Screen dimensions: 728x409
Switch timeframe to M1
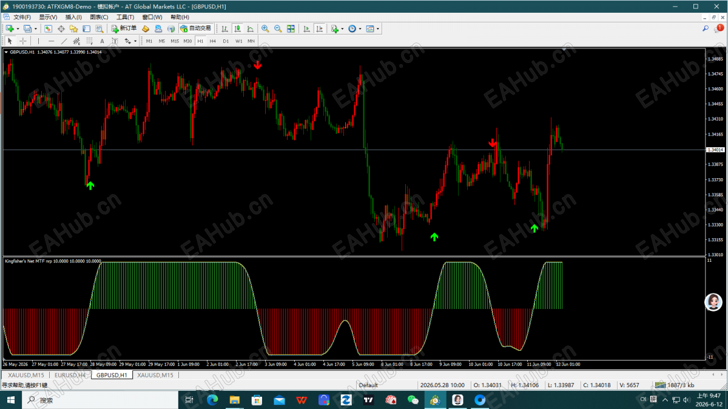coord(149,41)
